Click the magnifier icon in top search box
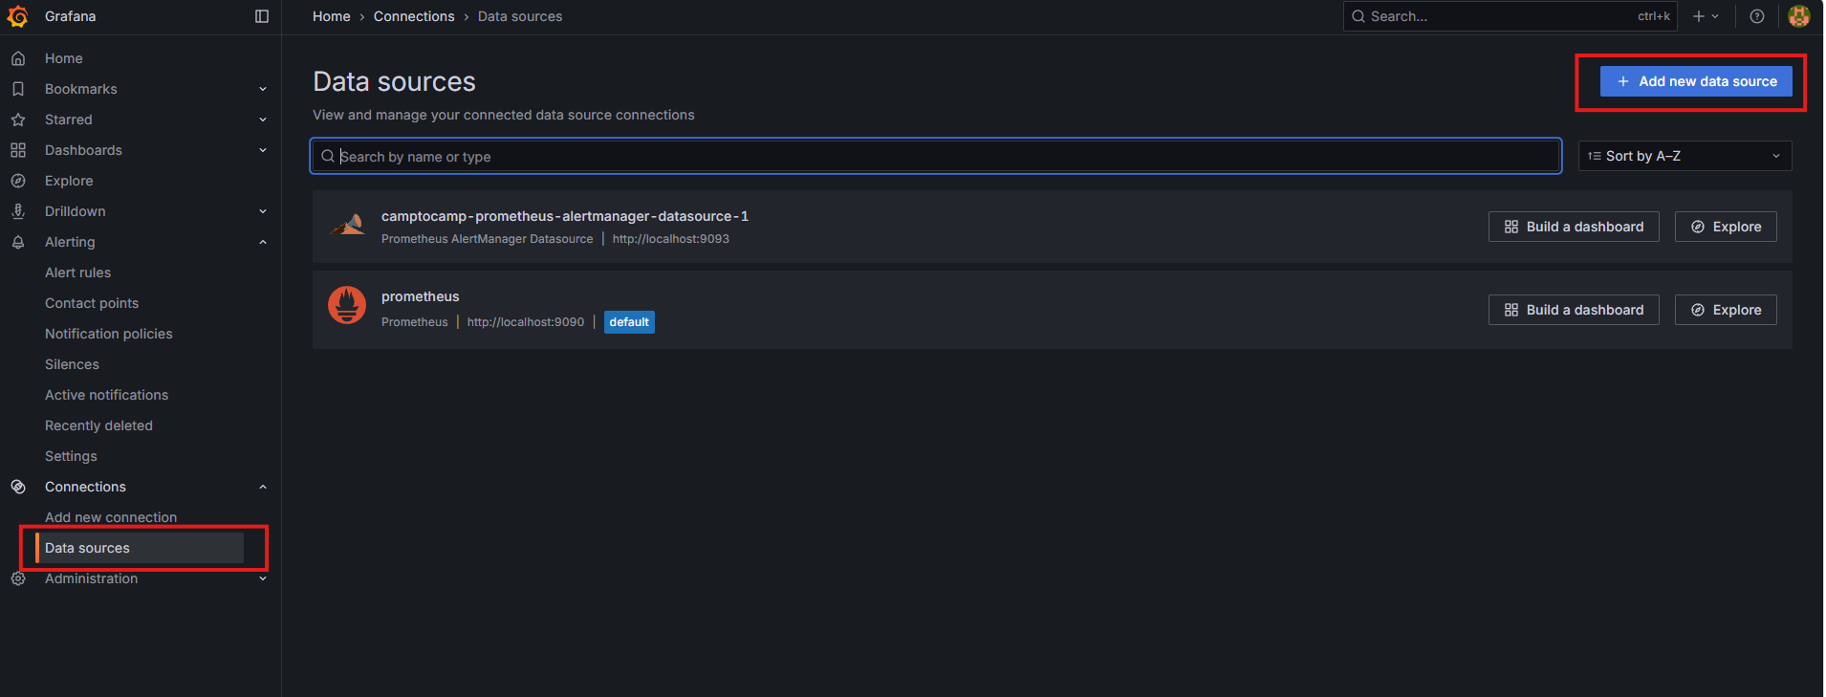 coord(1359,16)
